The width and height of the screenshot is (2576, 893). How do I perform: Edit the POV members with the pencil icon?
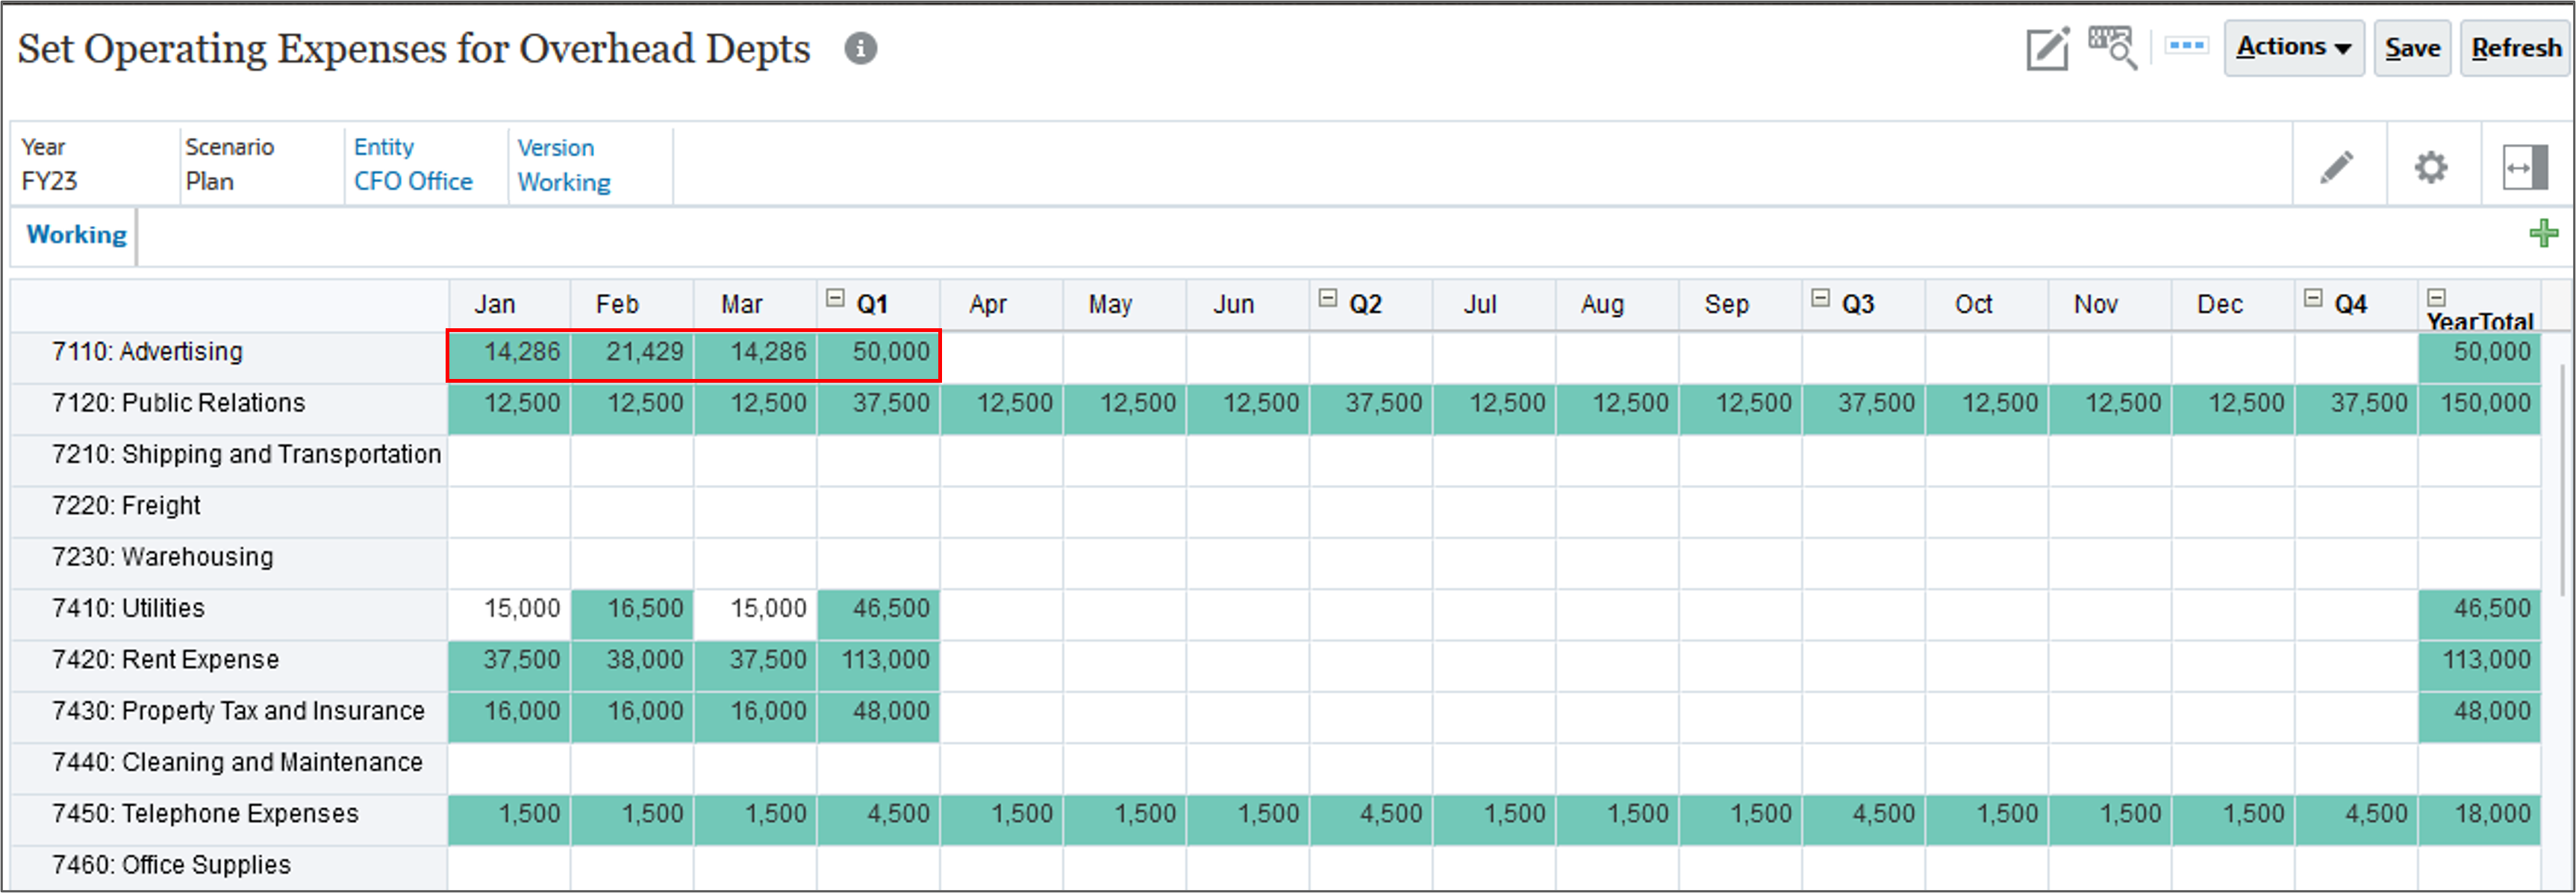click(2337, 167)
